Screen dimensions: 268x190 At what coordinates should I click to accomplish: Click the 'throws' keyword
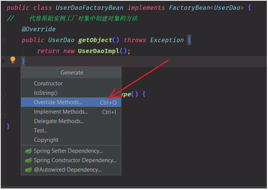coord(135,40)
